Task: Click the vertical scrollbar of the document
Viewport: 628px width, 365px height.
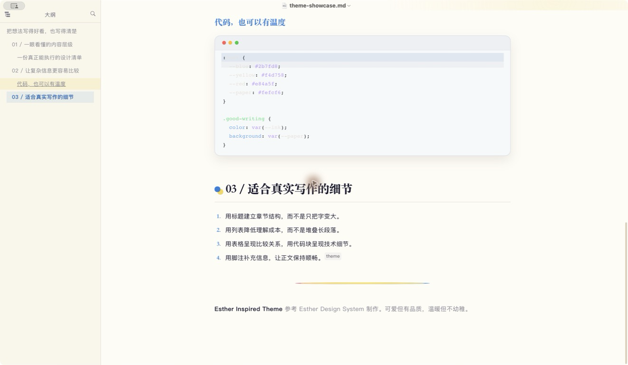Action: tap(626, 292)
